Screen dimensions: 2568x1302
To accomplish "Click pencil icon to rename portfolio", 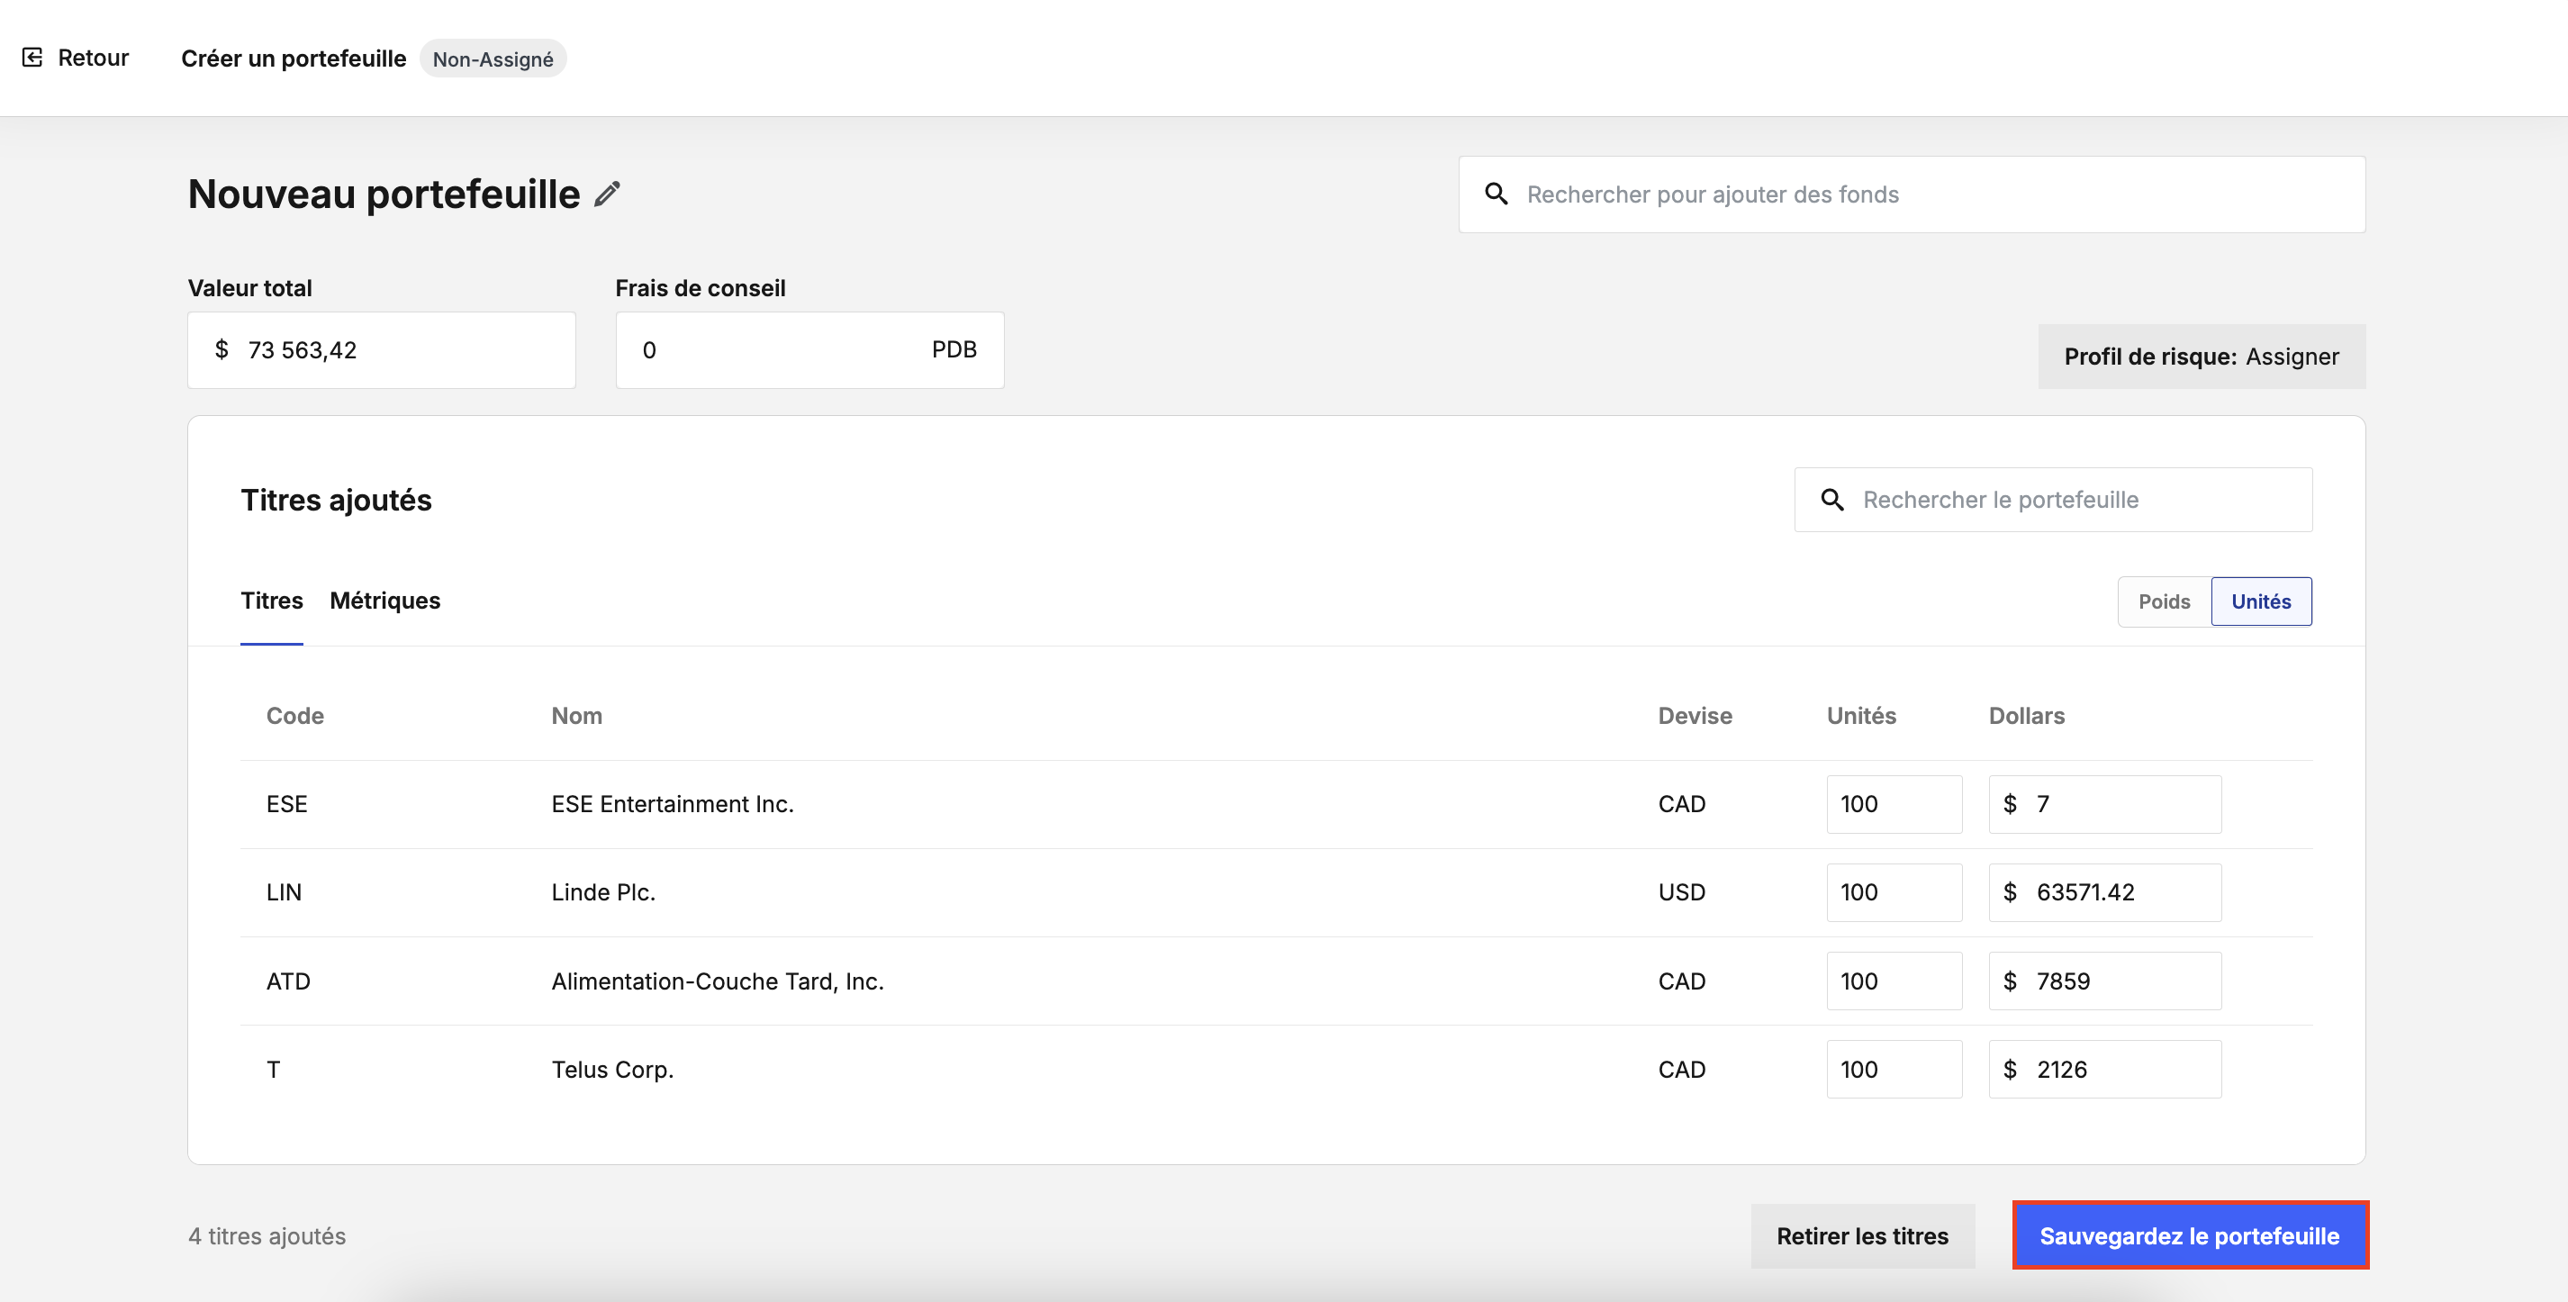I will click(x=607, y=194).
